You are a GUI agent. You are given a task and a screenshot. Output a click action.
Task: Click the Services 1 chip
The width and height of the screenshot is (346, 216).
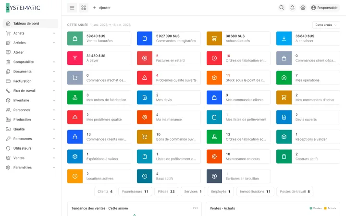193,192
